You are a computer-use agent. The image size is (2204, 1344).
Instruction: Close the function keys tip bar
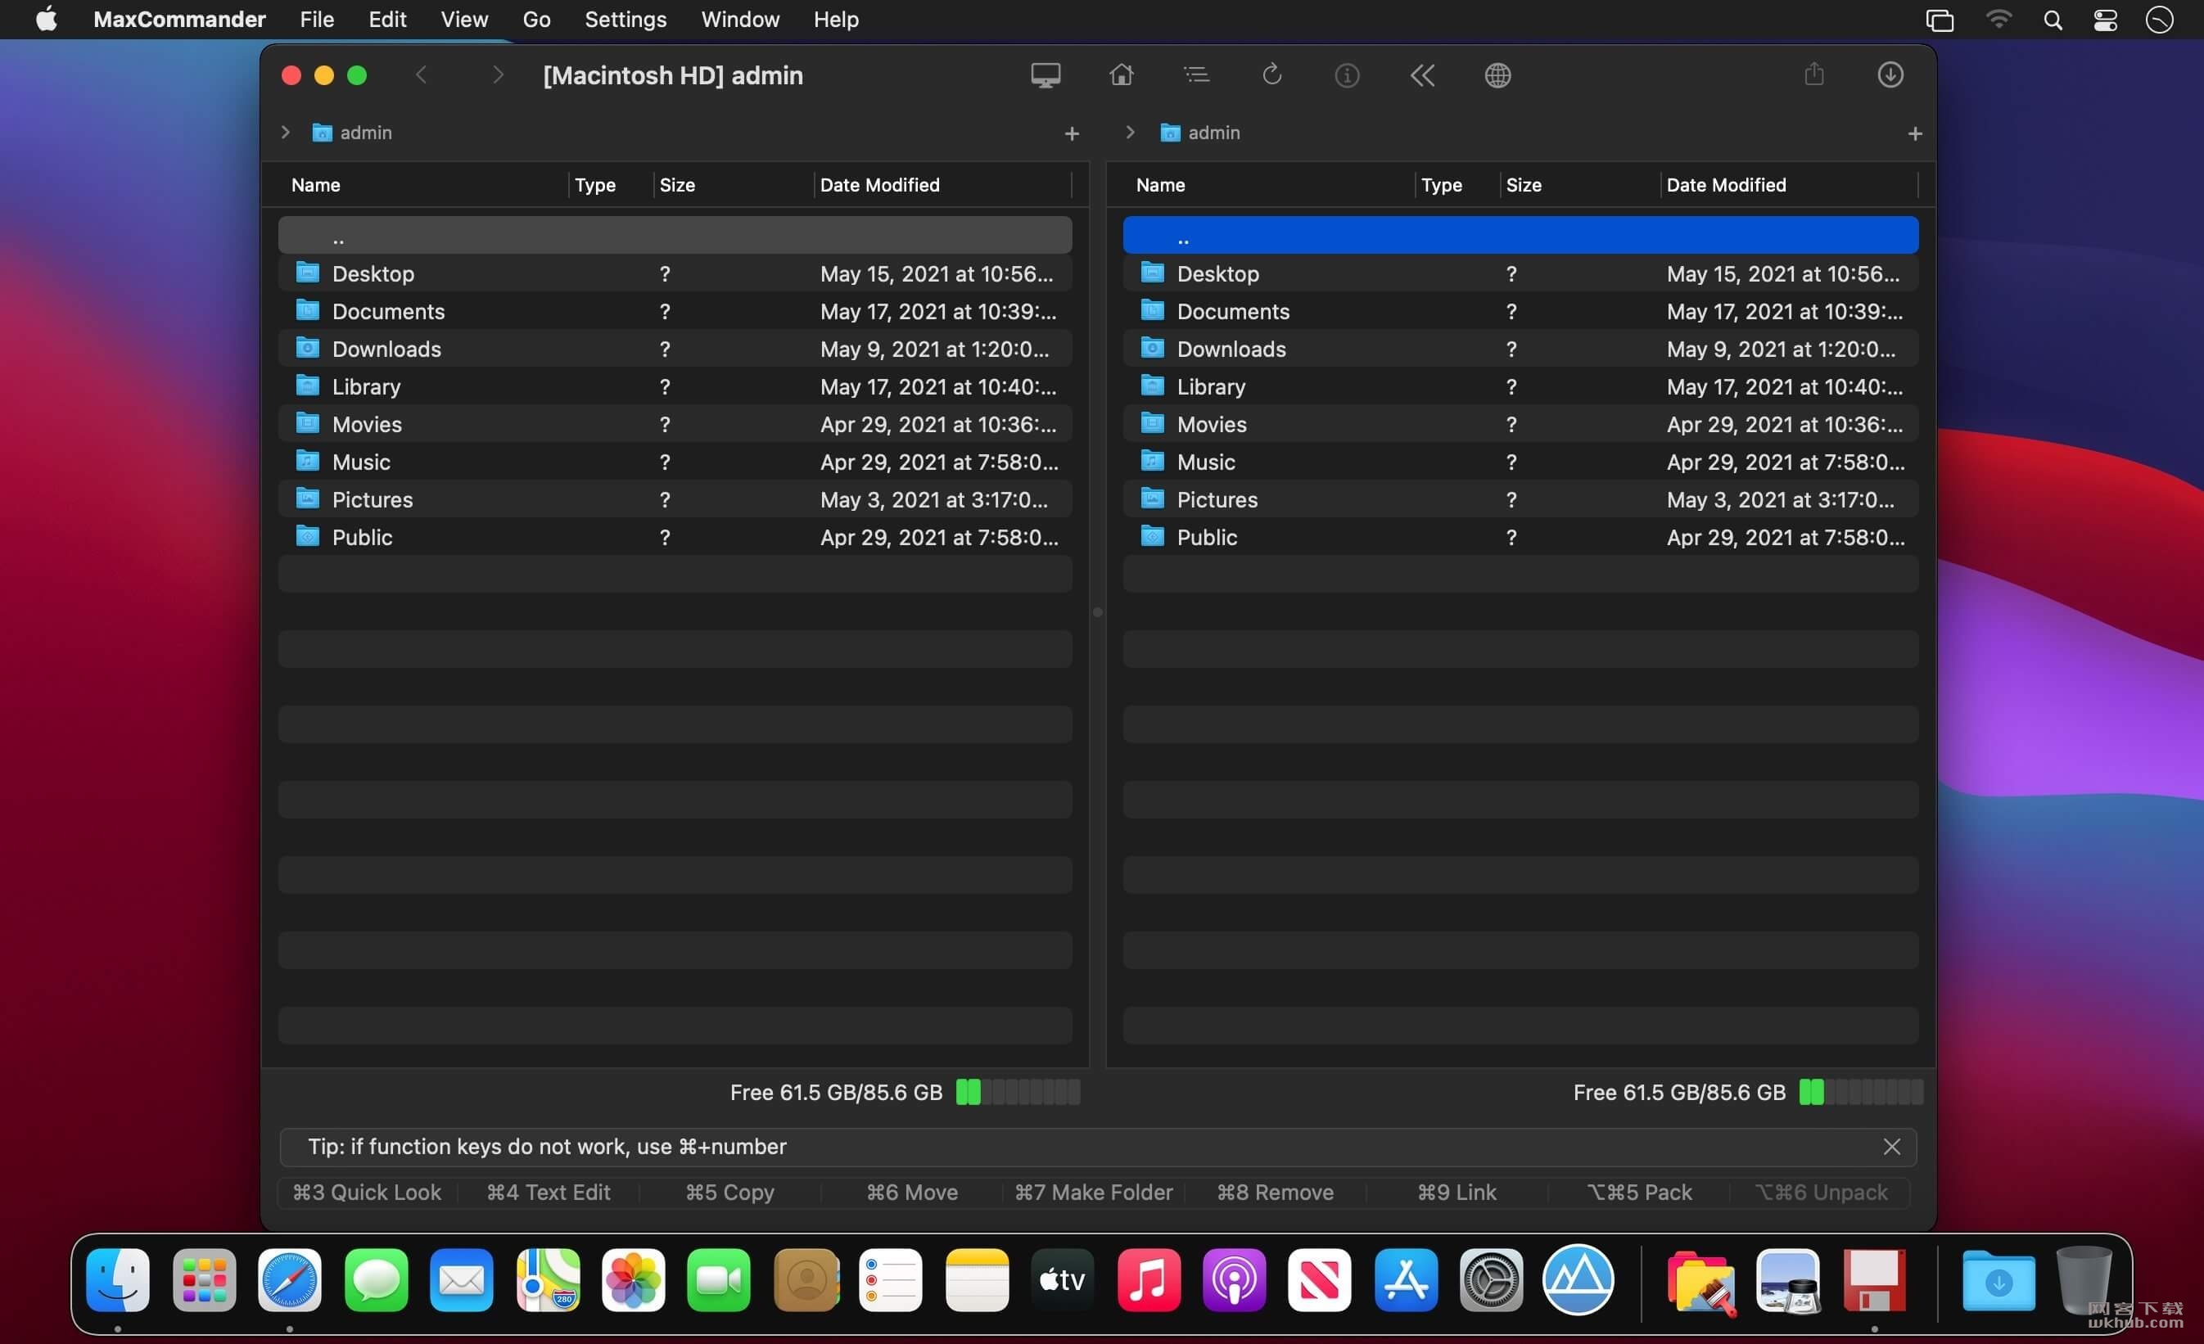tap(1891, 1147)
